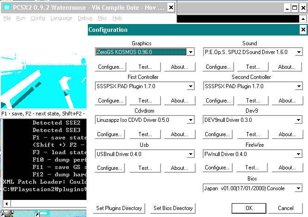
Task: Configure the FireWire plugin
Action: point(217,168)
